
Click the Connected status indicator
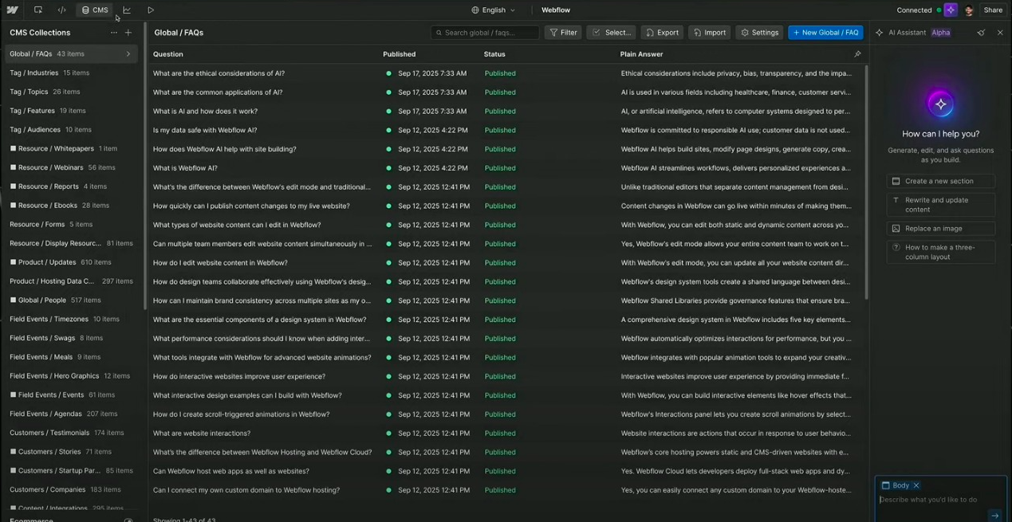tap(919, 10)
